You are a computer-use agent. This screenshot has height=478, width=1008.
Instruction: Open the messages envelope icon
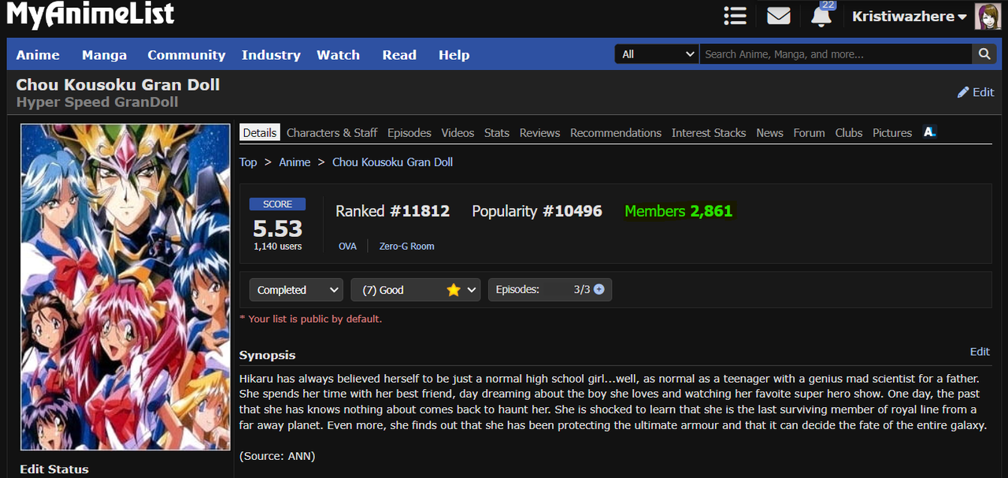[x=778, y=16]
